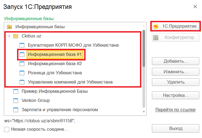Image resolution: width=202 pixels, height=138 pixels.
Task: Select Информационная база #1 in the list
Action: 55,55
